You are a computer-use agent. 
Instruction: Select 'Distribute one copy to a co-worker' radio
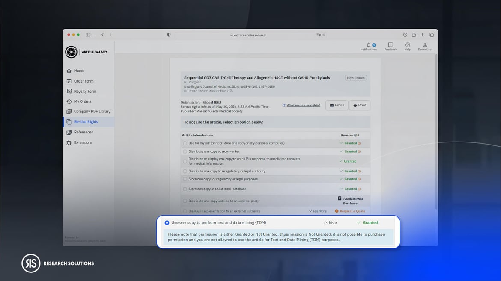[185, 151]
